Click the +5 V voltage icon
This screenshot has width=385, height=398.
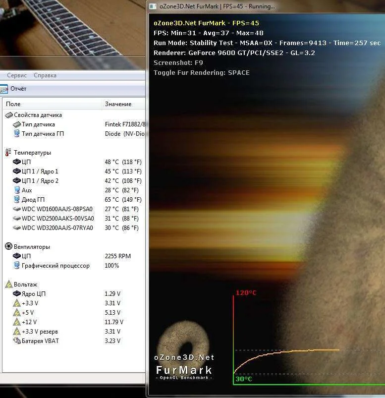coord(17,312)
